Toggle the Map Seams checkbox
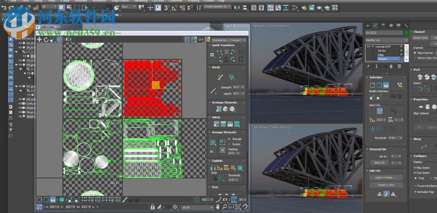 click(415, 168)
